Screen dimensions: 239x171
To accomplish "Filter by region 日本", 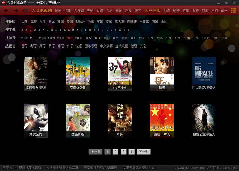I will (x=52, y=22).
